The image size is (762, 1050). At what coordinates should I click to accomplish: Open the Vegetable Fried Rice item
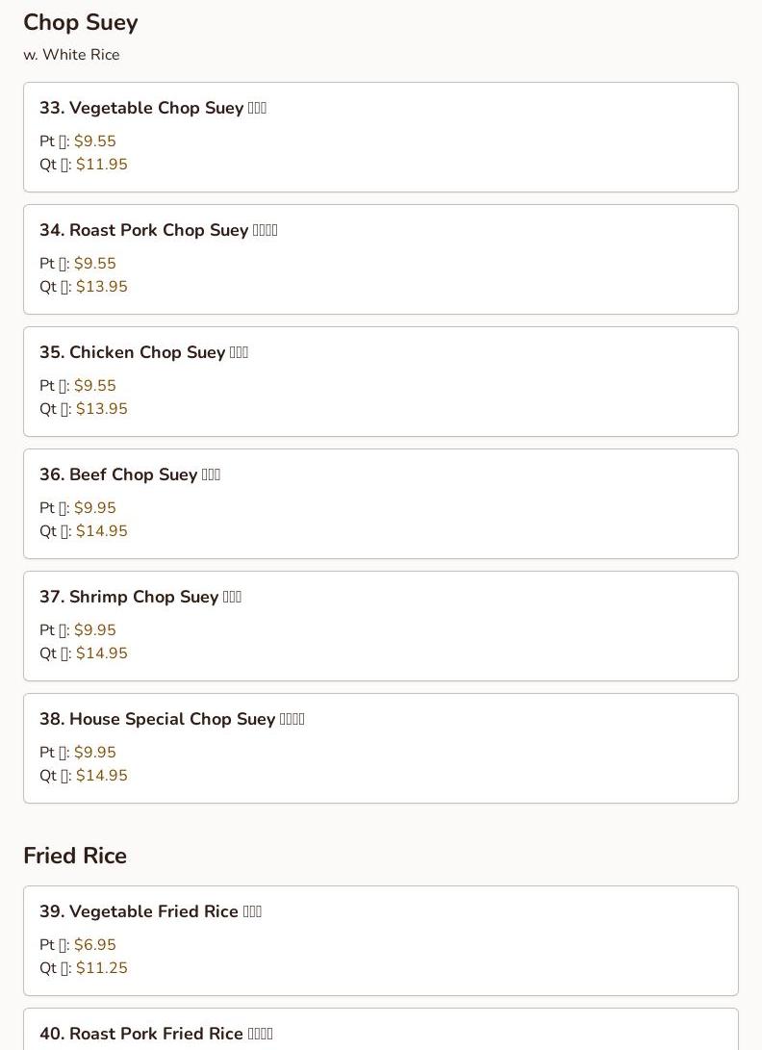point(150,911)
